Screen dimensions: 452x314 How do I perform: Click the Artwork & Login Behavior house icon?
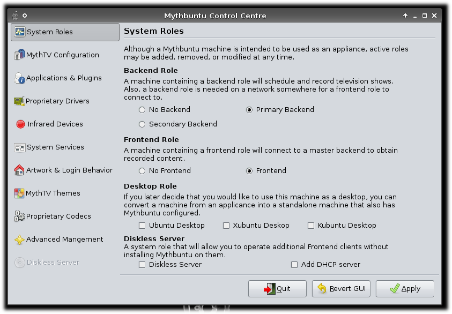[x=19, y=170]
